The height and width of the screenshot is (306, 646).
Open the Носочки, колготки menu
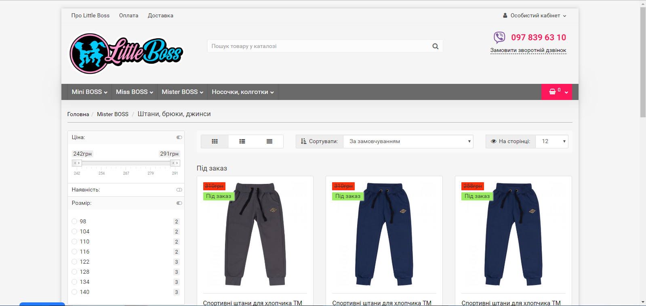click(242, 92)
